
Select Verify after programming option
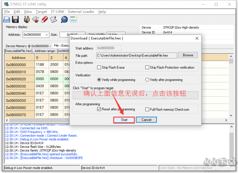pos(147,80)
